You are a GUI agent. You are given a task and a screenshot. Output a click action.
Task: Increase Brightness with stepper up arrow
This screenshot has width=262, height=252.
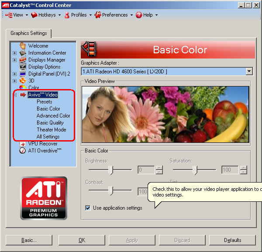coord(159,168)
